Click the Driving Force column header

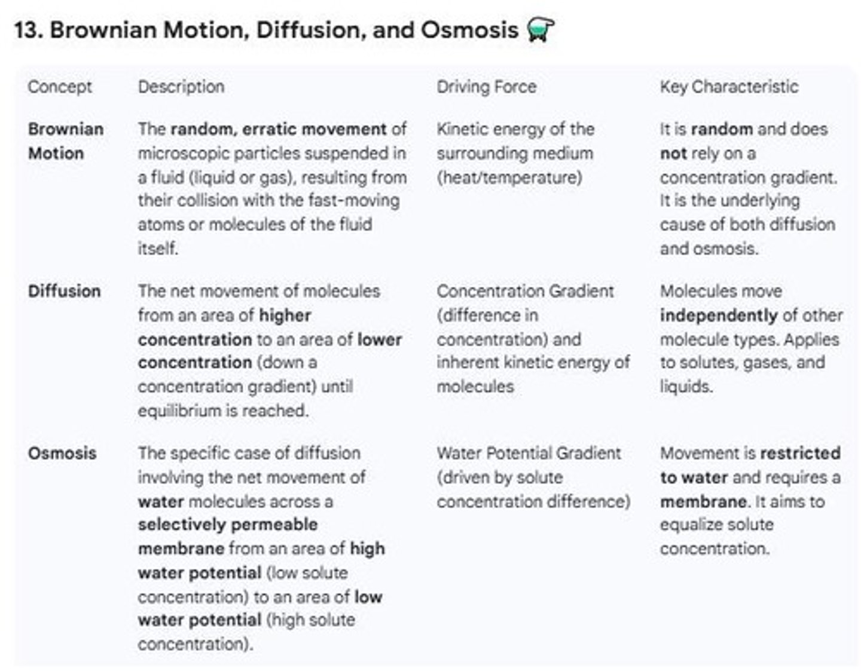486,87
